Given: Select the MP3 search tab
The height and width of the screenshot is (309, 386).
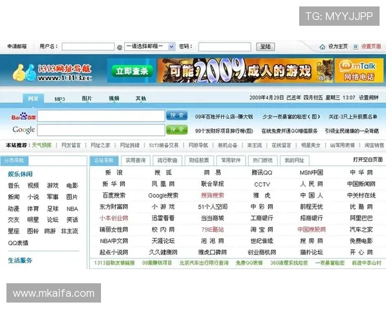Looking at the screenshot, I should coord(60,98).
